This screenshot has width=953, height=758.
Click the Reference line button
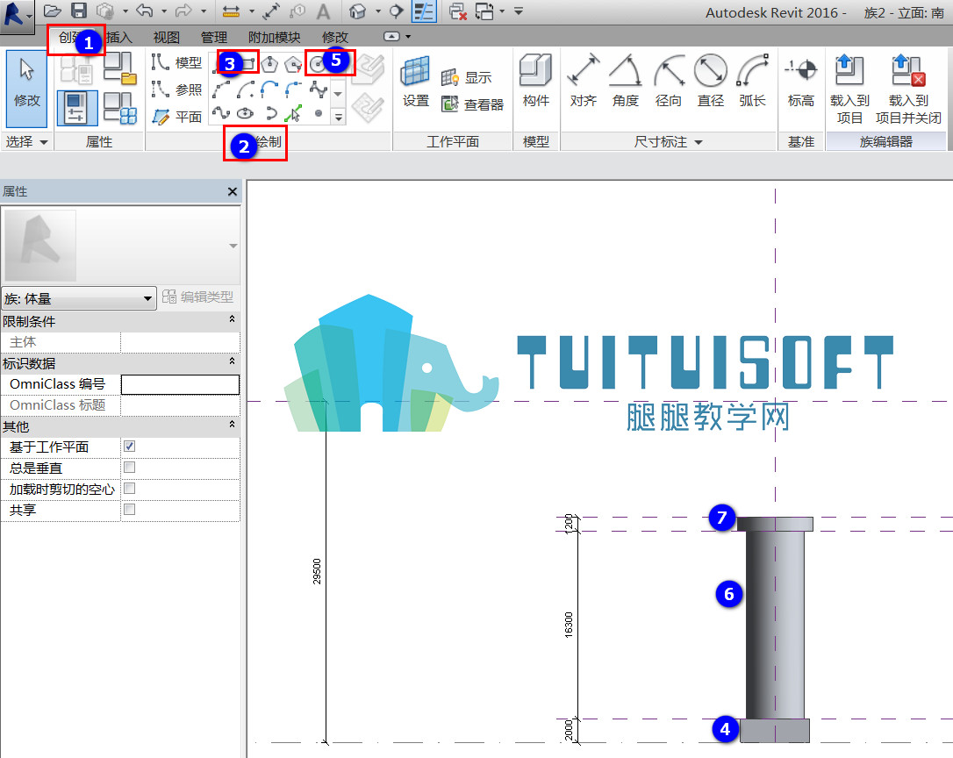[x=177, y=89]
